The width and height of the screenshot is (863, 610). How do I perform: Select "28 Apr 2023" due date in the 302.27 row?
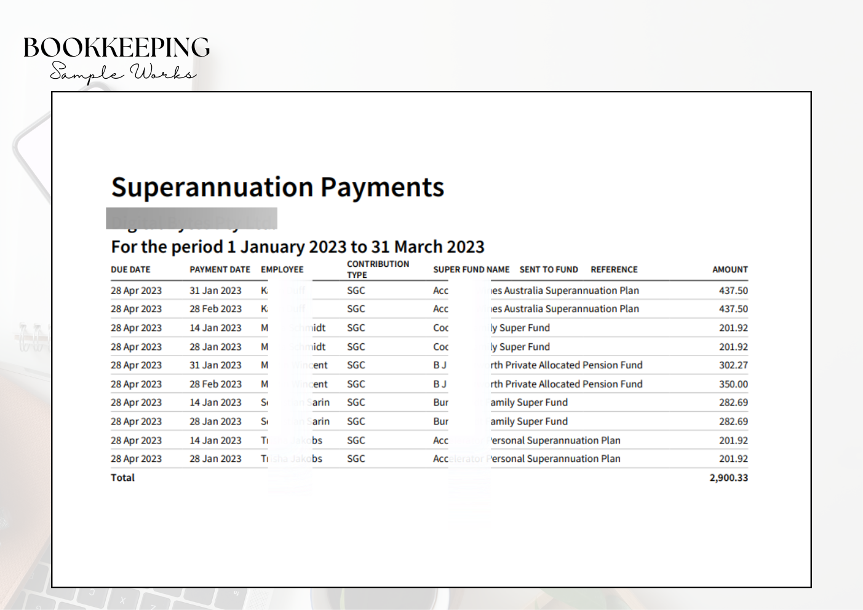(x=137, y=365)
